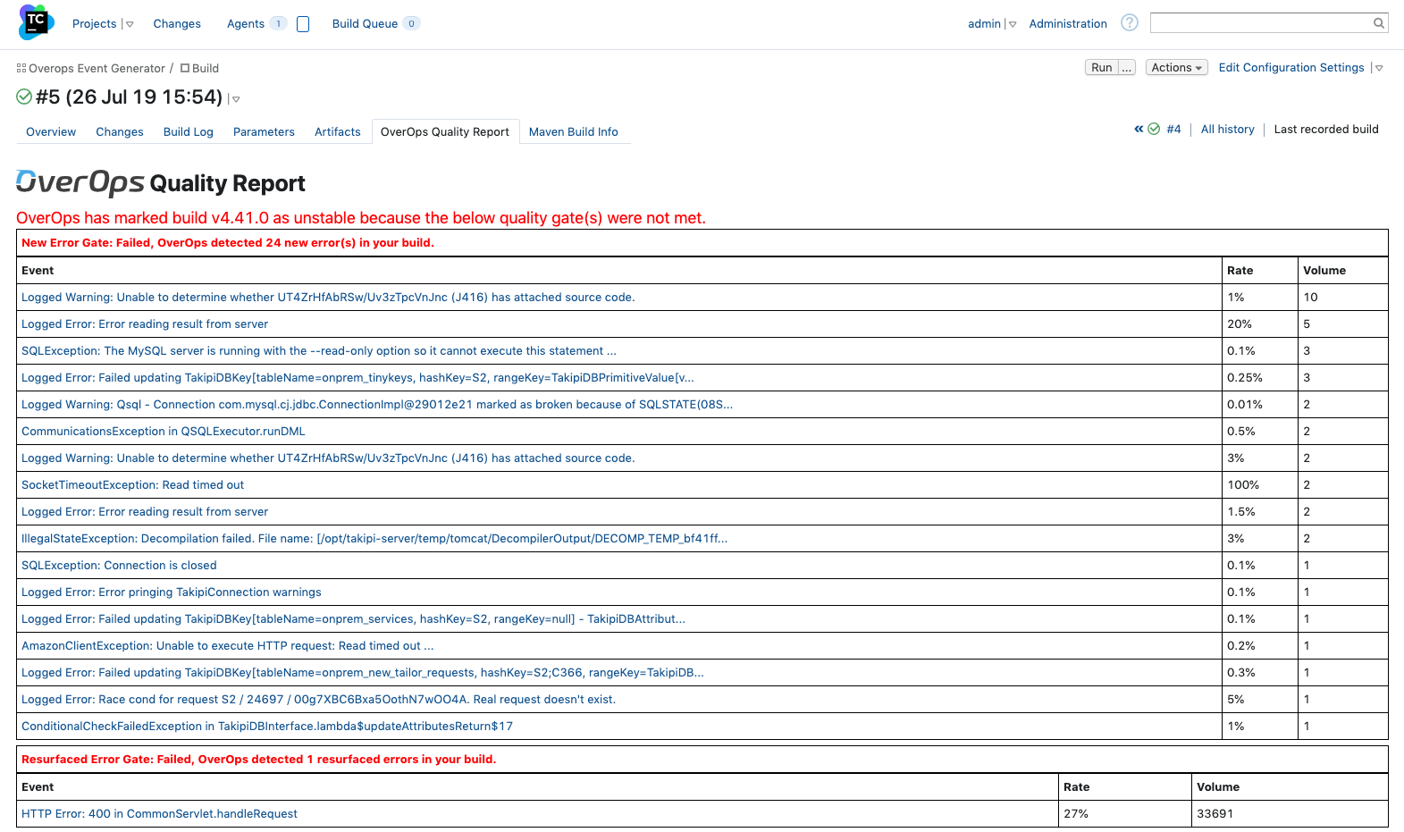
Task: Open the help question mark icon
Action: 1130,22
